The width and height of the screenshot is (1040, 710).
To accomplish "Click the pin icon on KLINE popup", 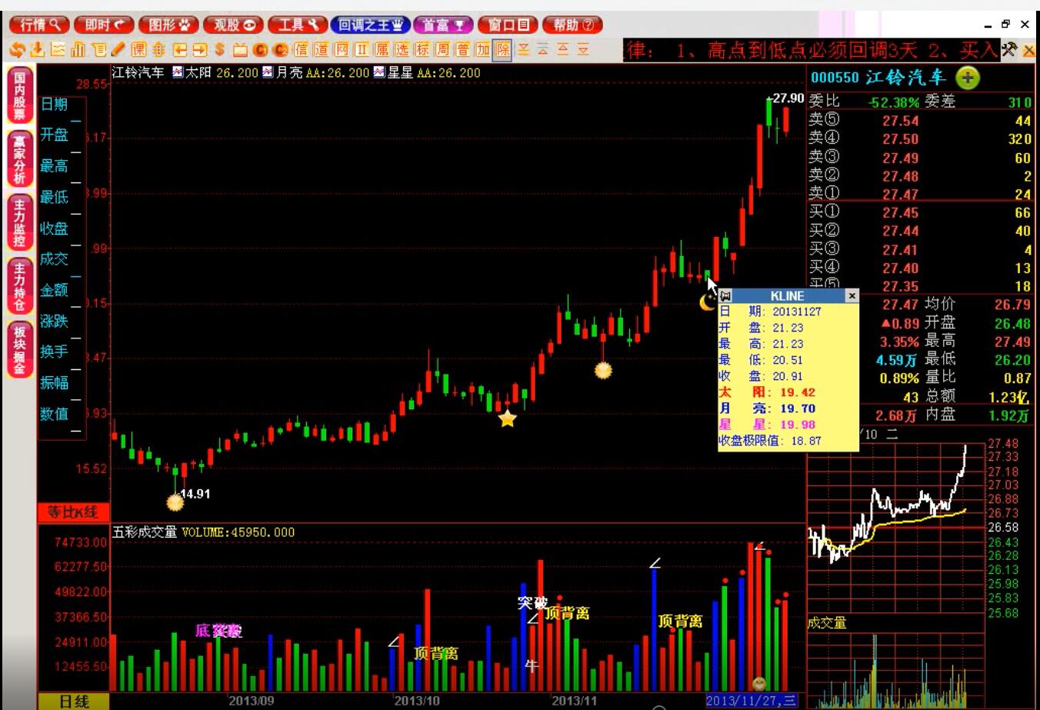I will pos(725,296).
